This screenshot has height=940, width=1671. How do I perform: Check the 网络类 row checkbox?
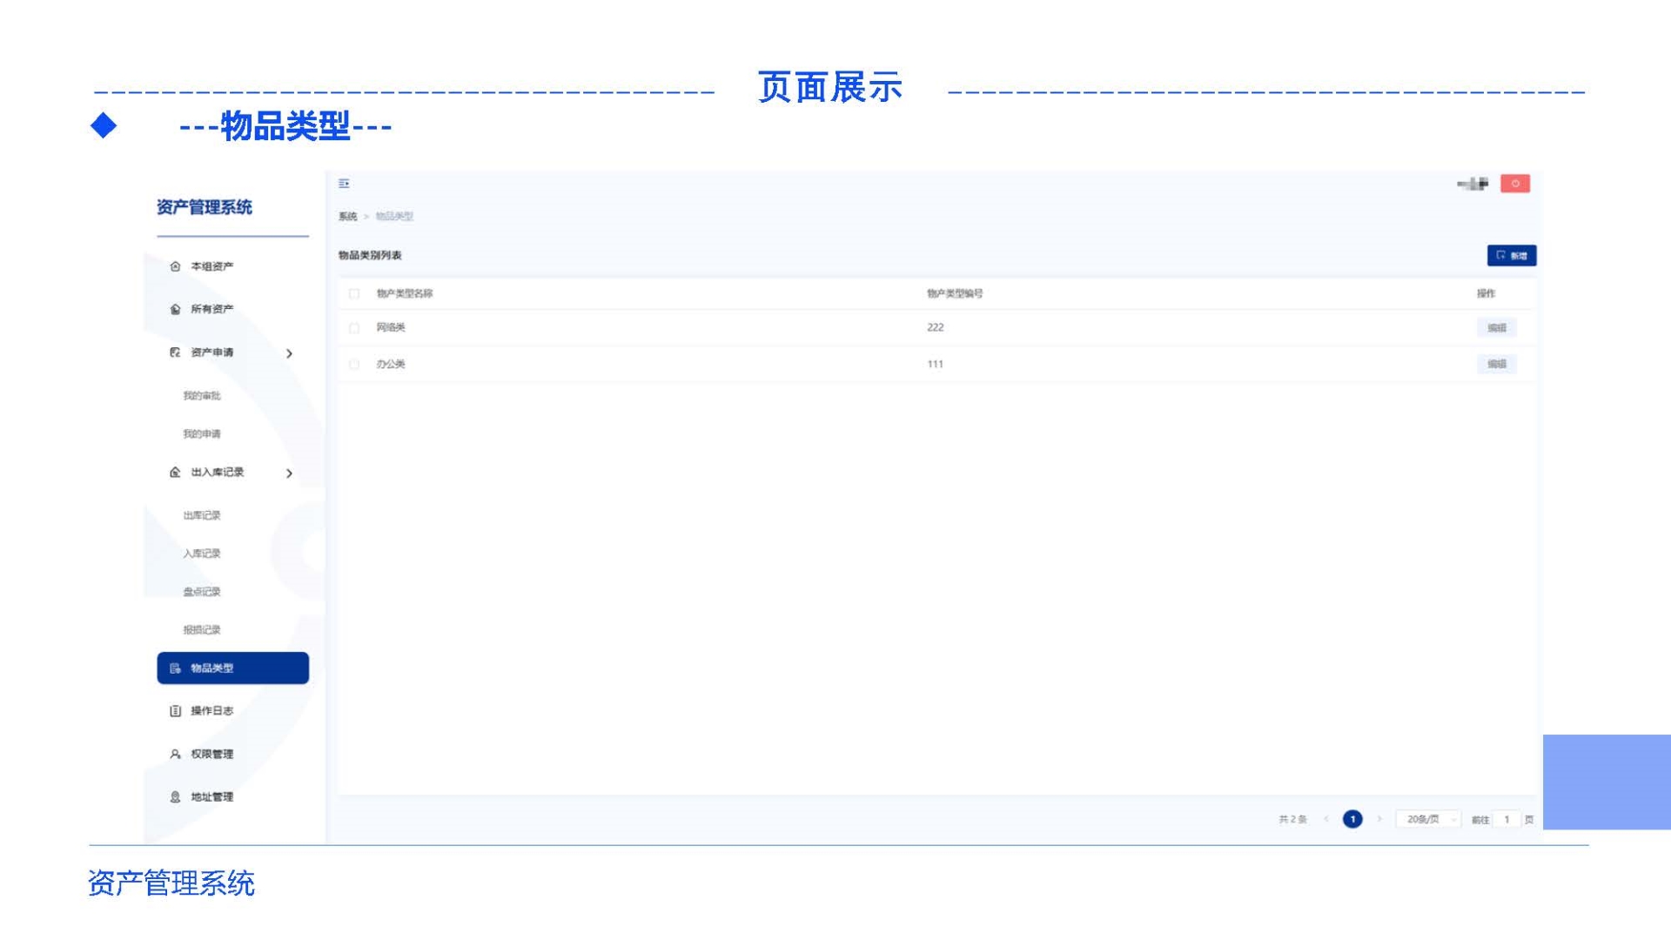(354, 328)
